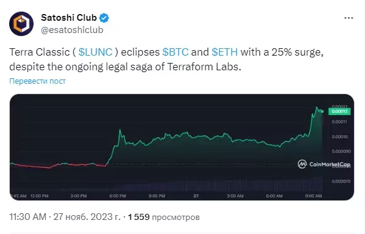The width and height of the screenshot is (365, 234).
Task: Select the 9:00 AM mark on chart axis
Action: [x=313, y=196]
